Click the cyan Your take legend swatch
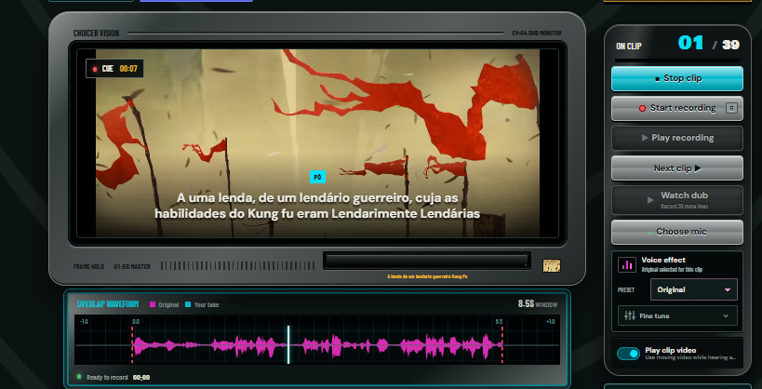 188,305
